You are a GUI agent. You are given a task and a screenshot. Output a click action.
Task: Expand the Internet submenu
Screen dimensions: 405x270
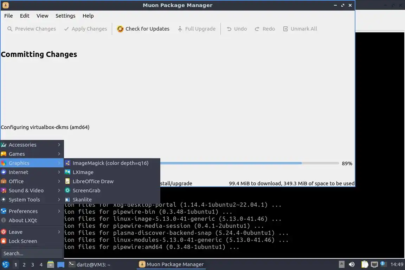click(32, 172)
